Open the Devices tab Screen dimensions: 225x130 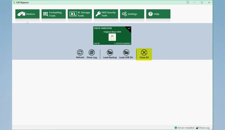pyautogui.click(x=27, y=14)
